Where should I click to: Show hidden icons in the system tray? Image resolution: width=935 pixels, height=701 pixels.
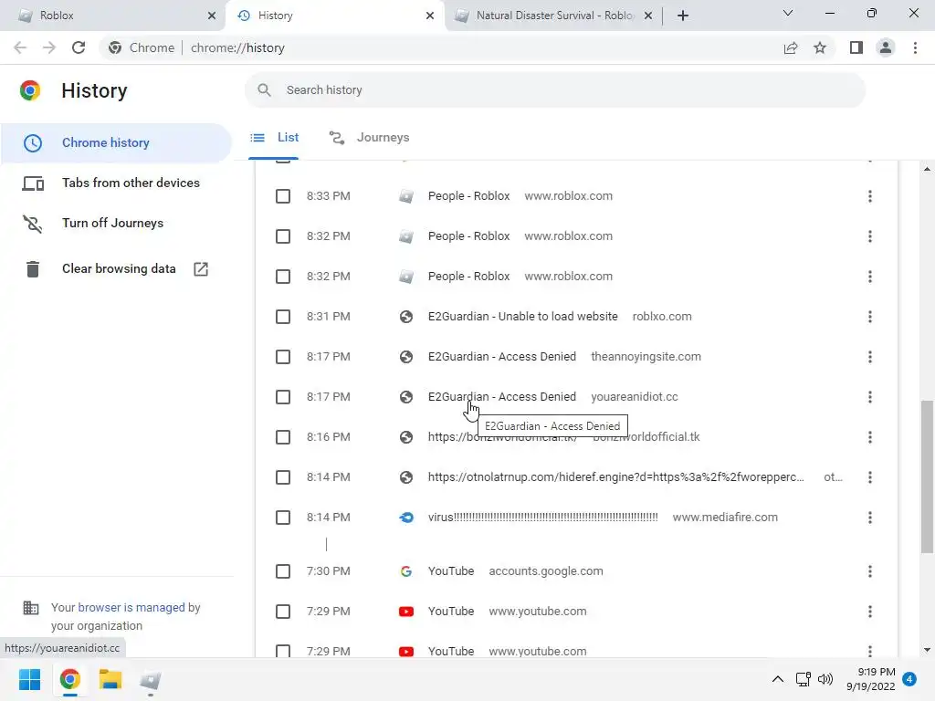point(778,679)
